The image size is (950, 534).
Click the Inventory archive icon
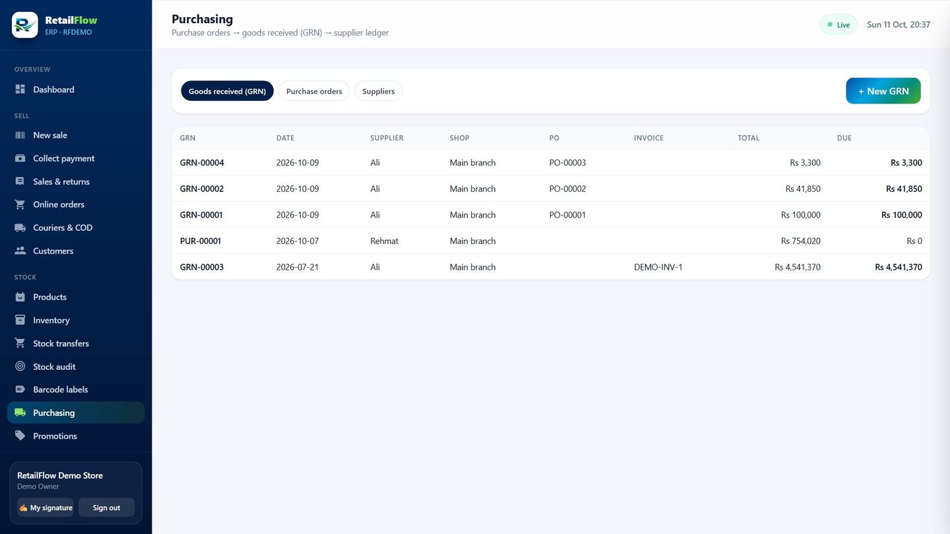tap(20, 320)
